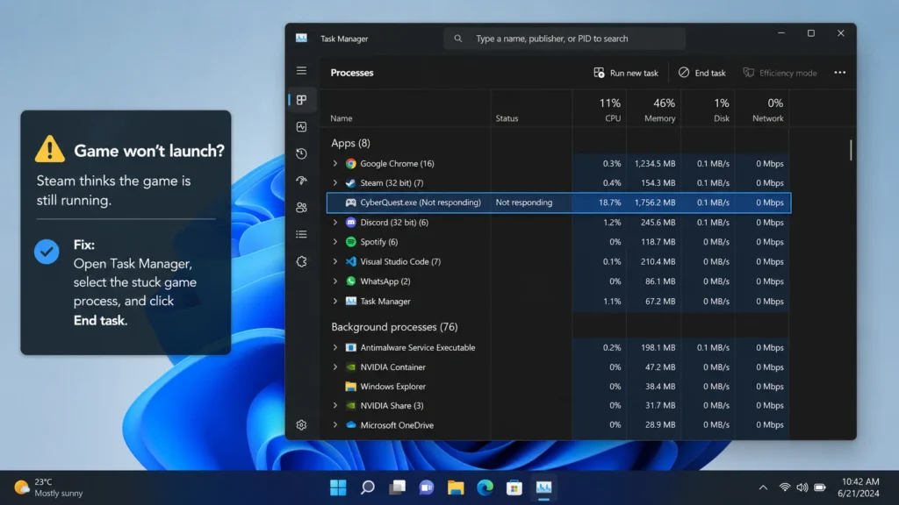This screenshot has width=899, height=505.
Task: Expand the NVIDIA Share (3) row
Action: 335,405
